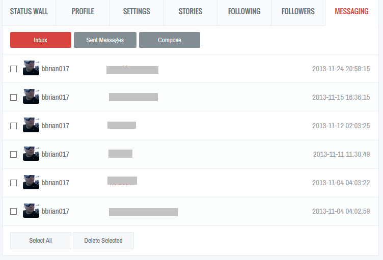This screenshot has height=260, width=383.
Task: Open avatar of message dated 2013-11-24
Action: (x=31, y=69)
